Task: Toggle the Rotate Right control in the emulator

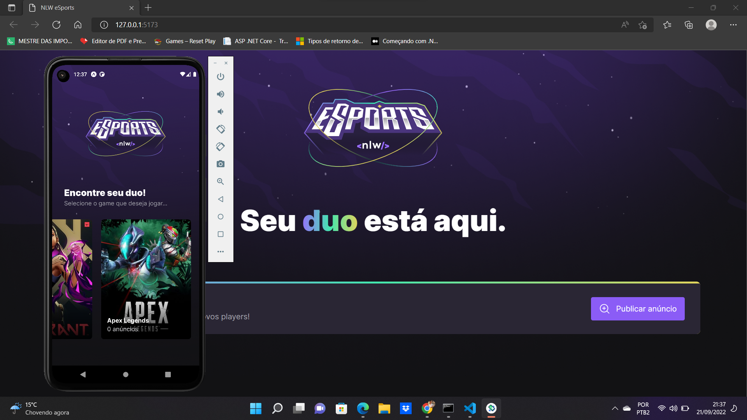Action: (x=221, y=147)
